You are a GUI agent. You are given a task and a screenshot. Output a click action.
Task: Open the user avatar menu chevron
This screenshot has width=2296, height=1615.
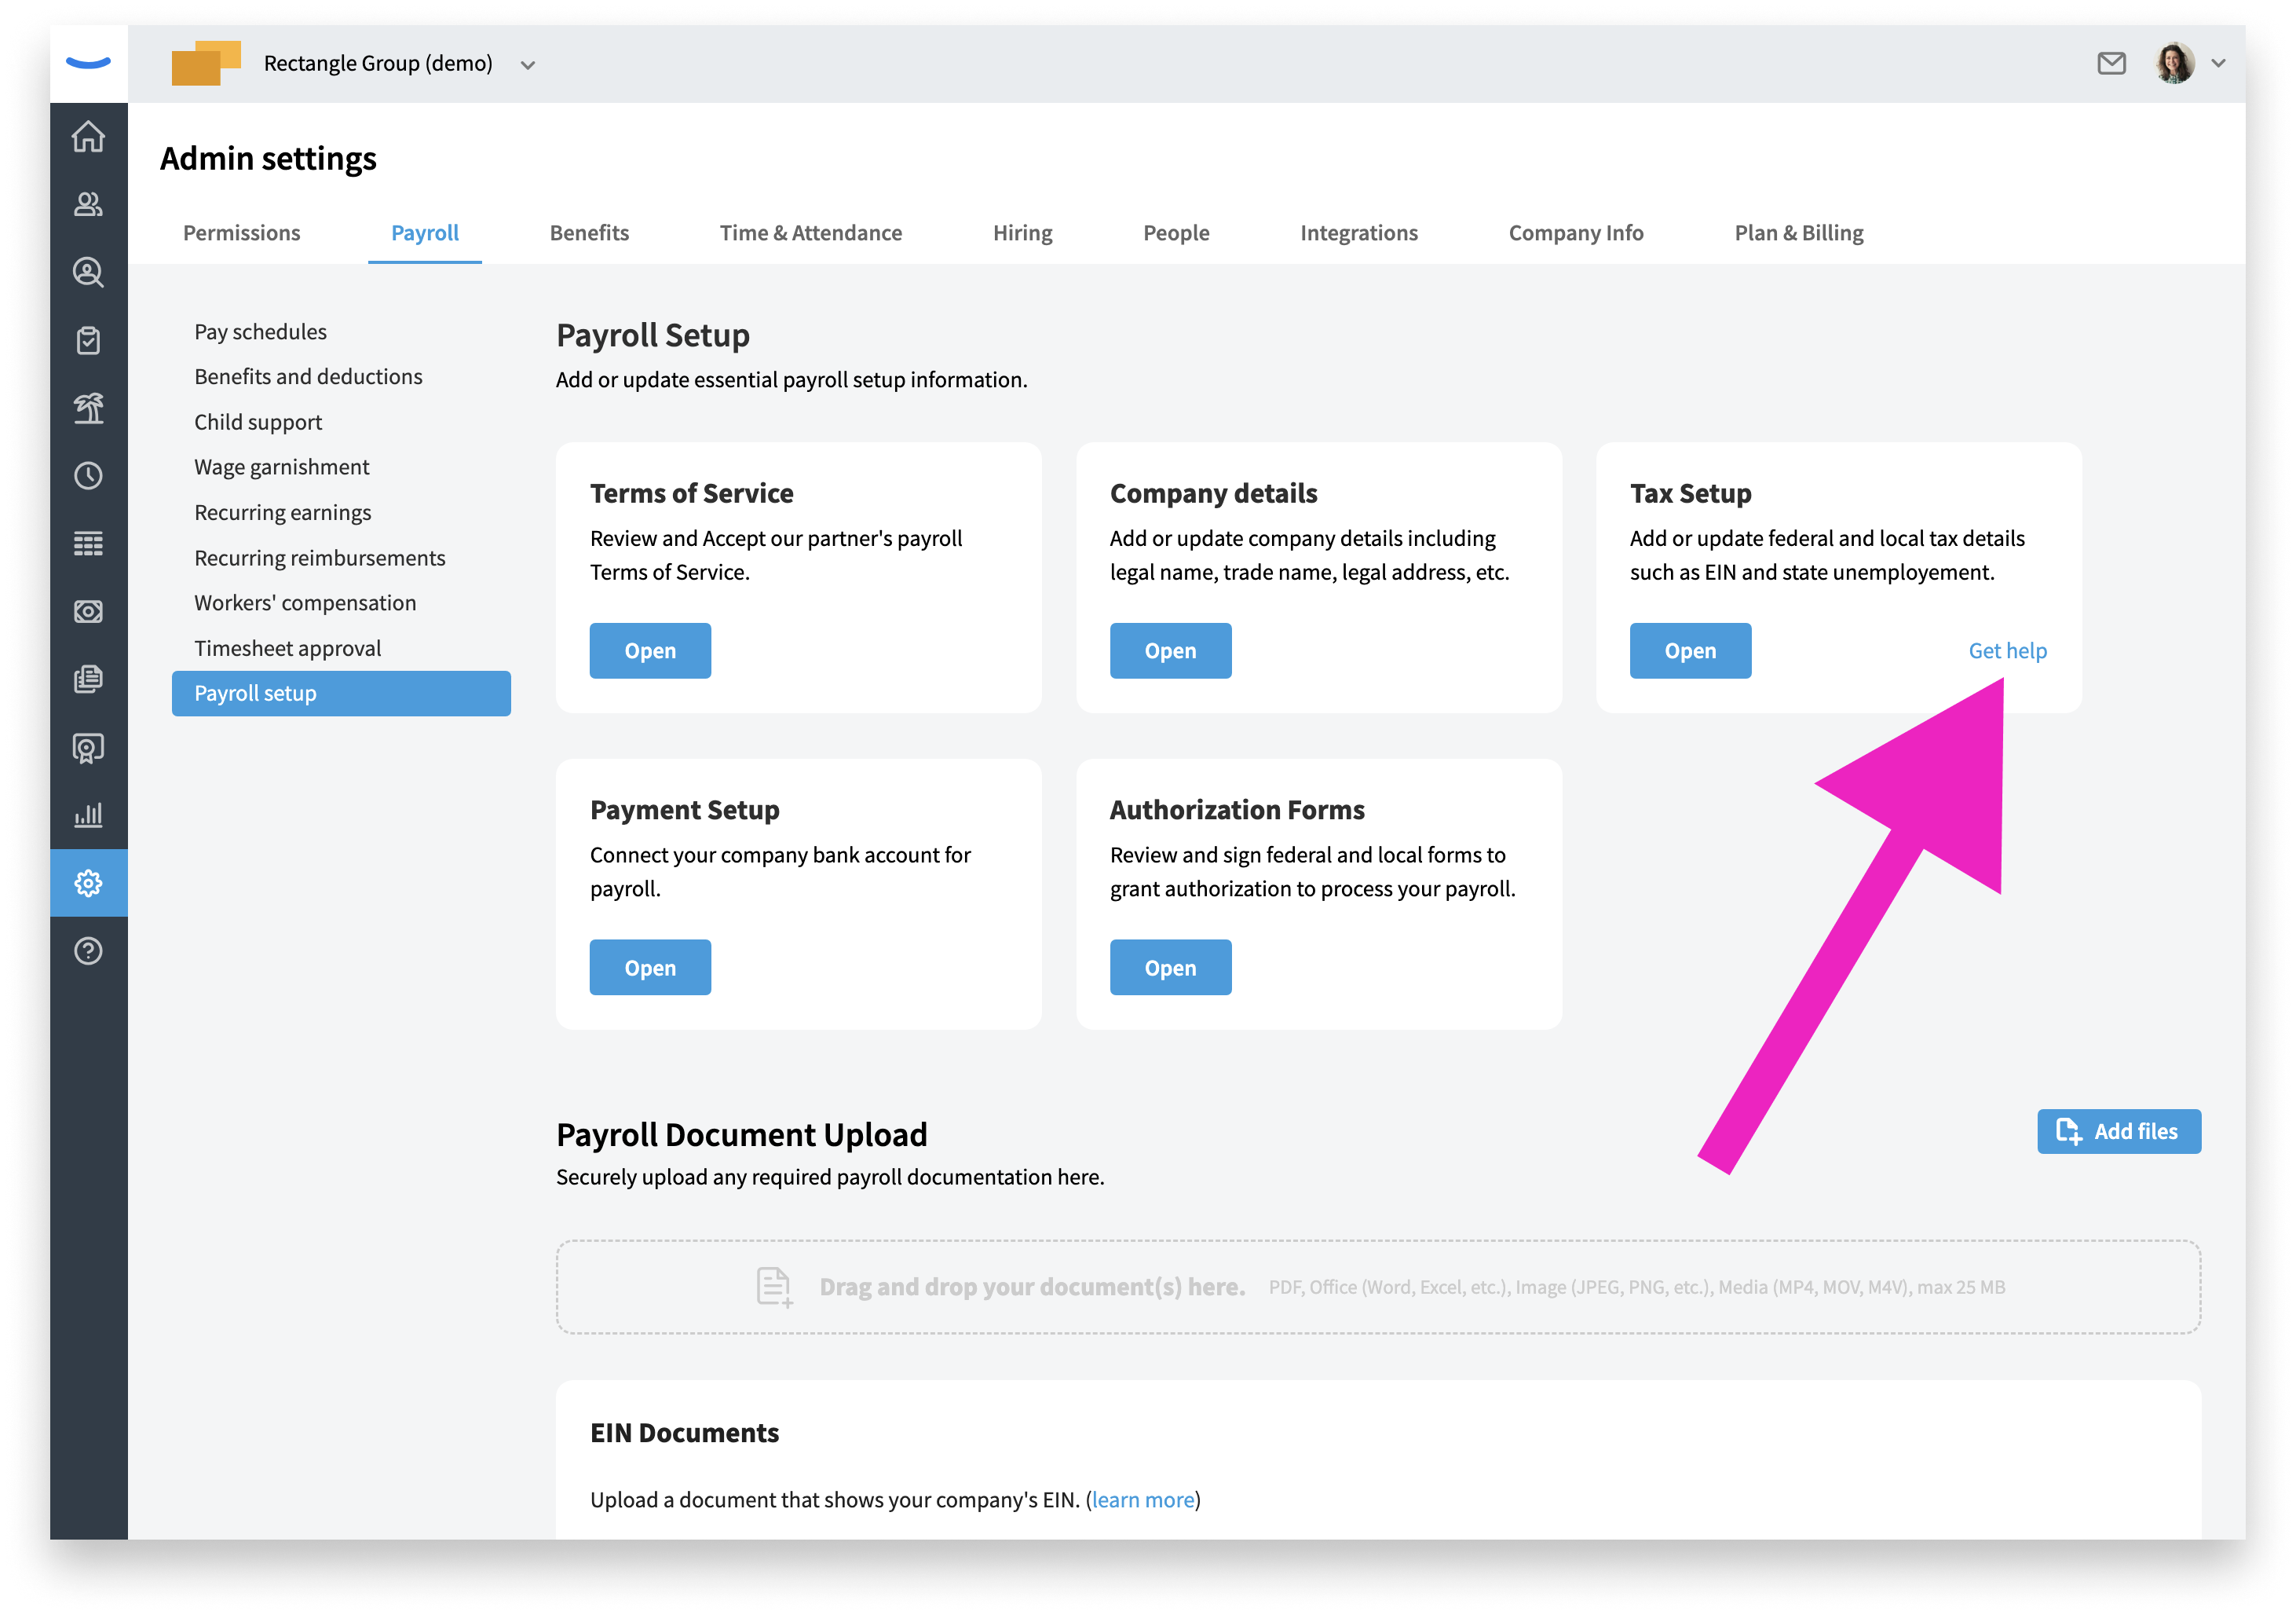pyautogui.click(x=2218, y=63)
